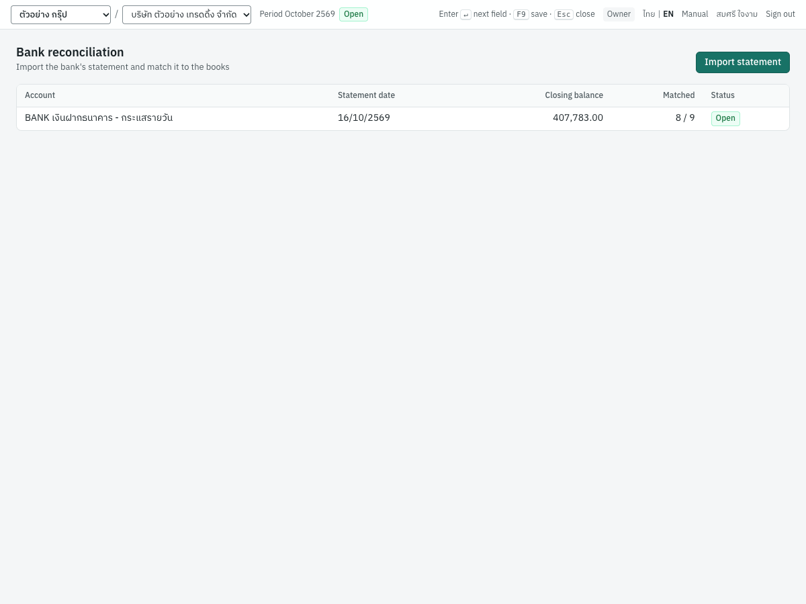Click the matched count 8 / 9
This screenshot has width=806, height=604.
685,118
